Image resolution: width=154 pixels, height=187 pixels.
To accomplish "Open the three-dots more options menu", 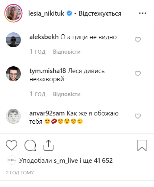I will pos(142,13).
